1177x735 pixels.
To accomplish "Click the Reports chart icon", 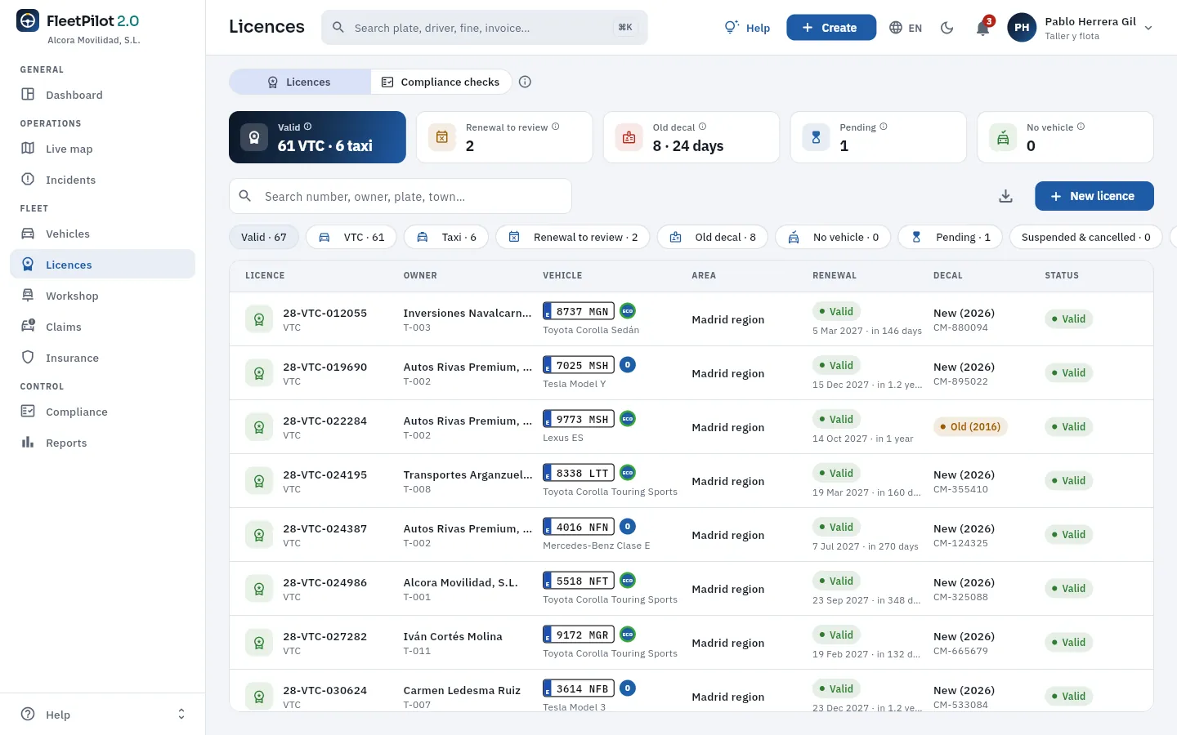I will point(28,443).
